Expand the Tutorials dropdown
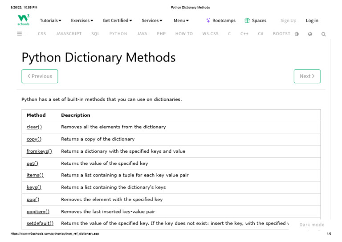Viewport: 342px width, 242px height. [x=50, y=21]
